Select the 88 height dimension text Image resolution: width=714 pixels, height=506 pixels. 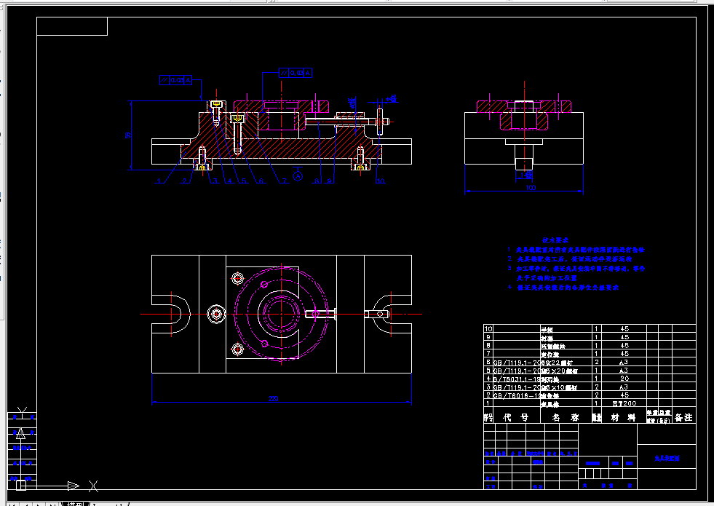click(127, 135)
